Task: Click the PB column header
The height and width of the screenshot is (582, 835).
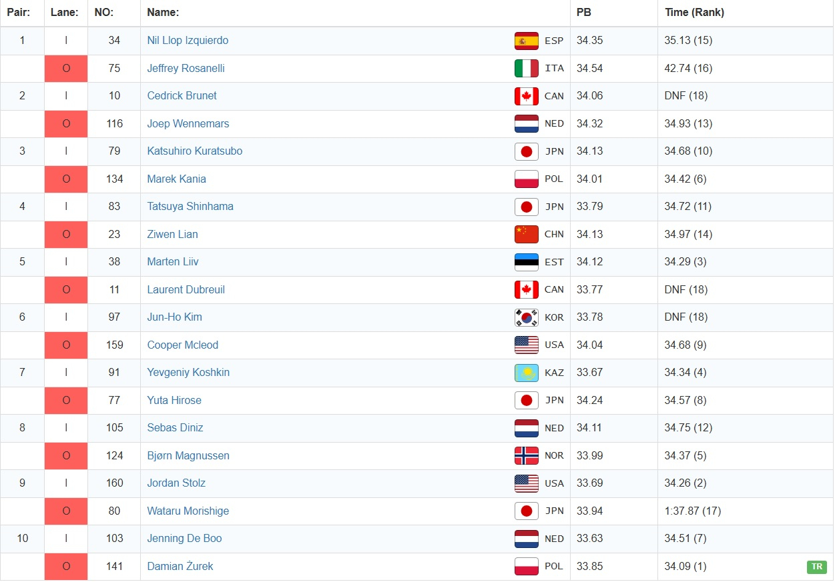Action: pyautogui.click(x=584, y=13)
